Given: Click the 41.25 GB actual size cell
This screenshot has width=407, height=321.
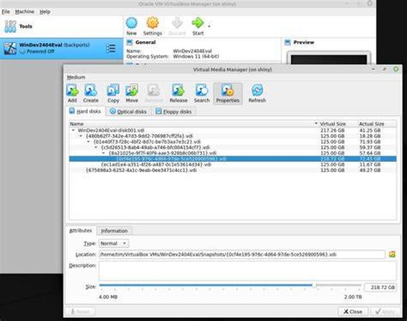Looking at the screenshot, I should click(x=370, y=130).
